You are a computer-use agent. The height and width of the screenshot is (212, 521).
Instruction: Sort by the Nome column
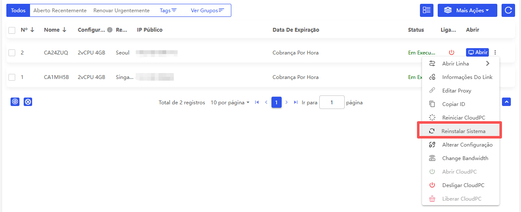[x=55, y=30]
